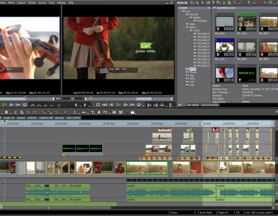Jump to the previous edit point

[x=149, y=105]
